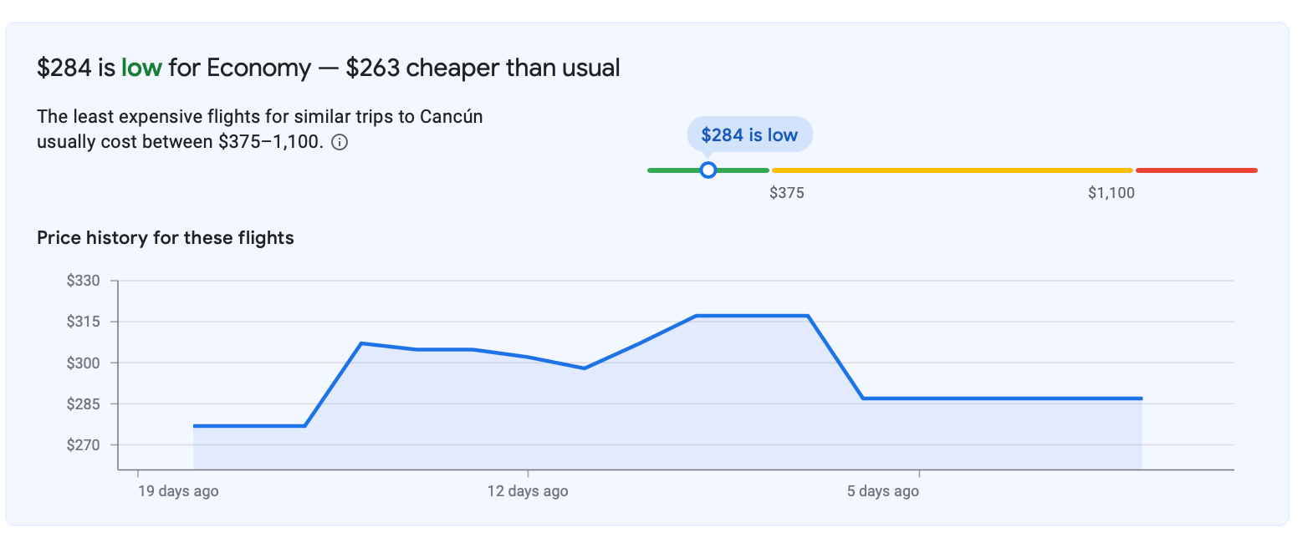Click the '$1,100' label under the slider

coord(1111,193)
